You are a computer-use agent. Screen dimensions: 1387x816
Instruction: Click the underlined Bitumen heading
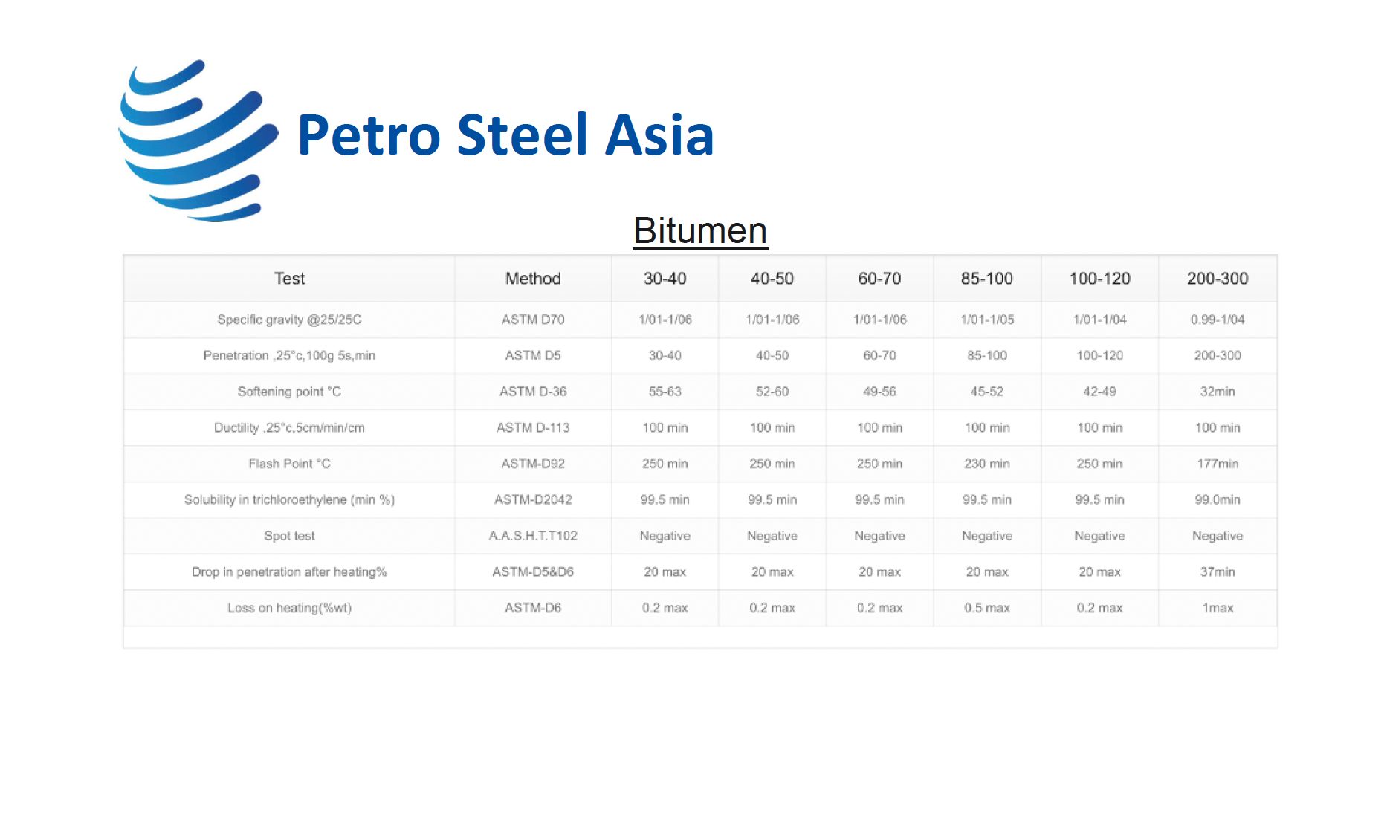(x=700, y=230)
